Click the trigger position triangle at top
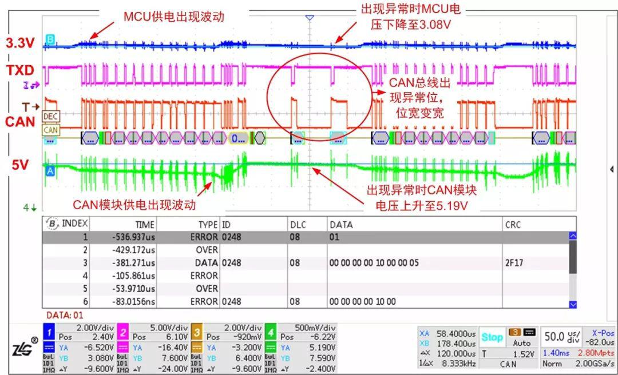Viewport: 618px width, 375px height. tap(310, 18)
